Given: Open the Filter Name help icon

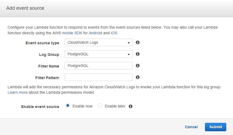Looking at the screenshot, I should pos(138,66).
